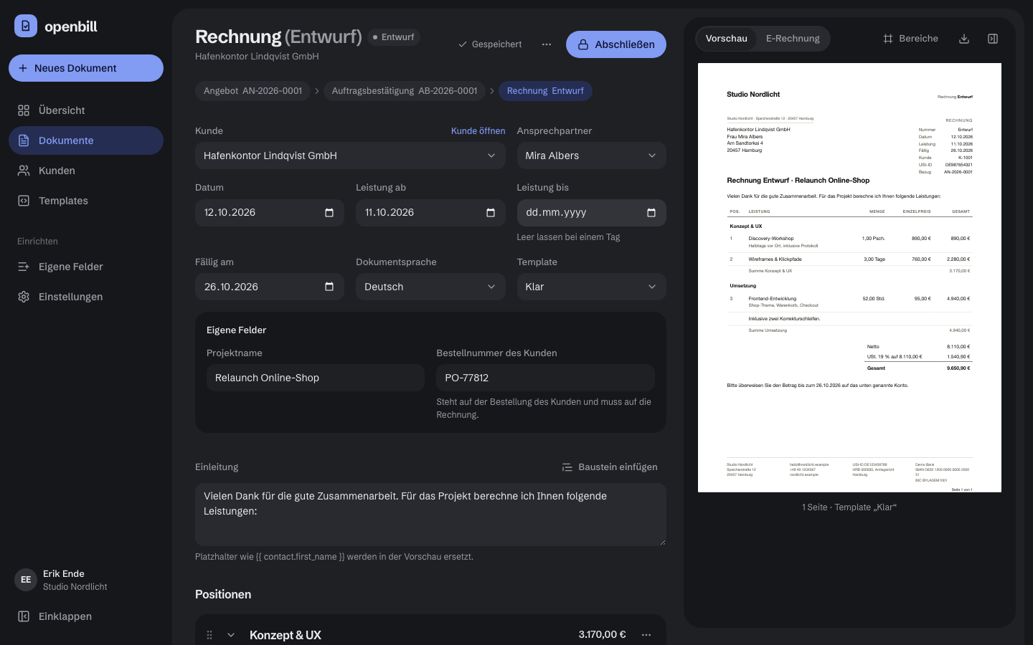Viewport: 1033px width, 645px height.
Task: Open Übersicht in the sidebar
Action: pos(86,110)
